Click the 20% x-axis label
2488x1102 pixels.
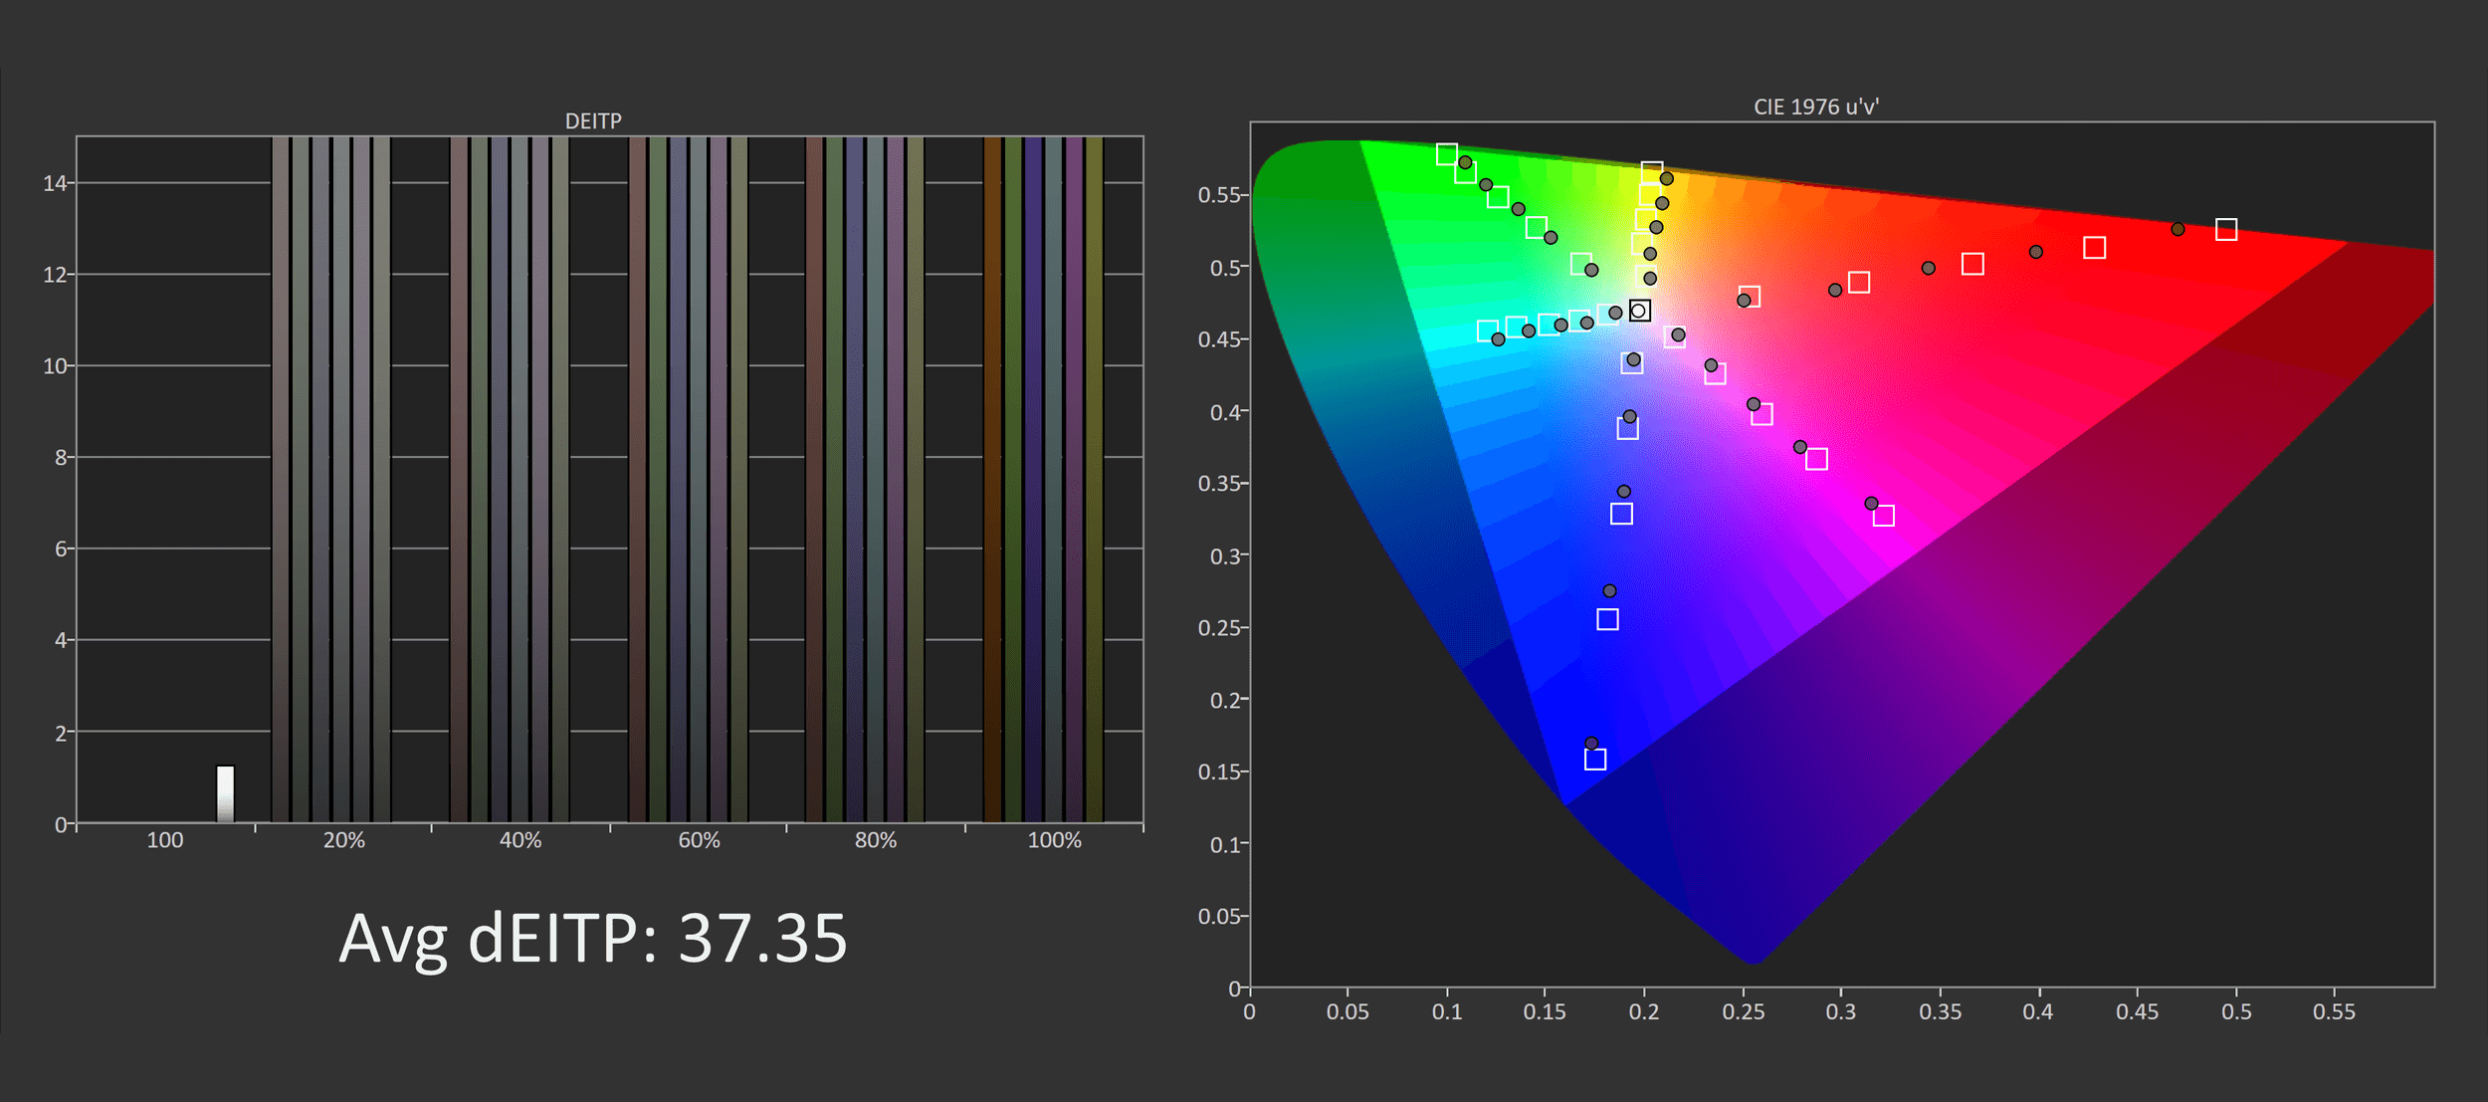[343, 840]
